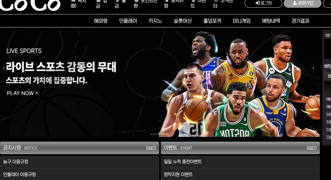View 베팅내역 from the navigation
This screenshot has width=331, height=180.
click(271, 21)
